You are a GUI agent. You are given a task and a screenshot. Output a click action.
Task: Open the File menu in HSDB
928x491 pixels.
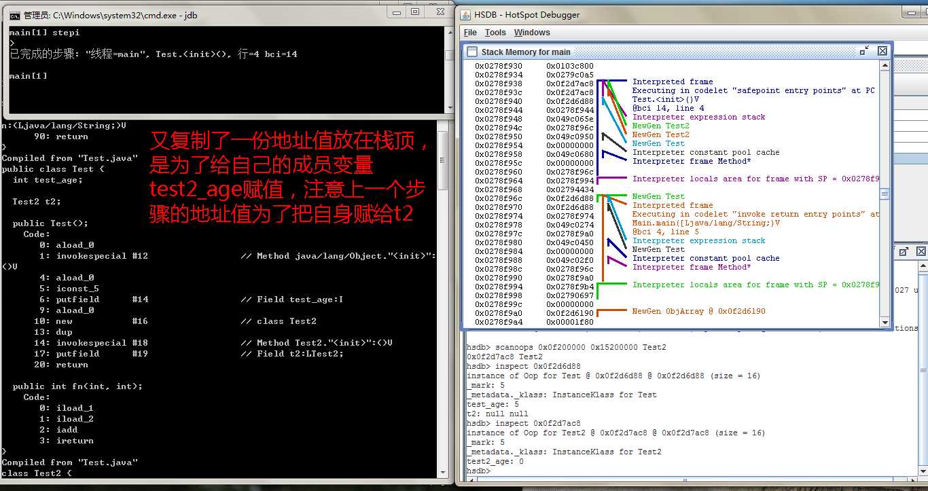[x=470, y=33]
